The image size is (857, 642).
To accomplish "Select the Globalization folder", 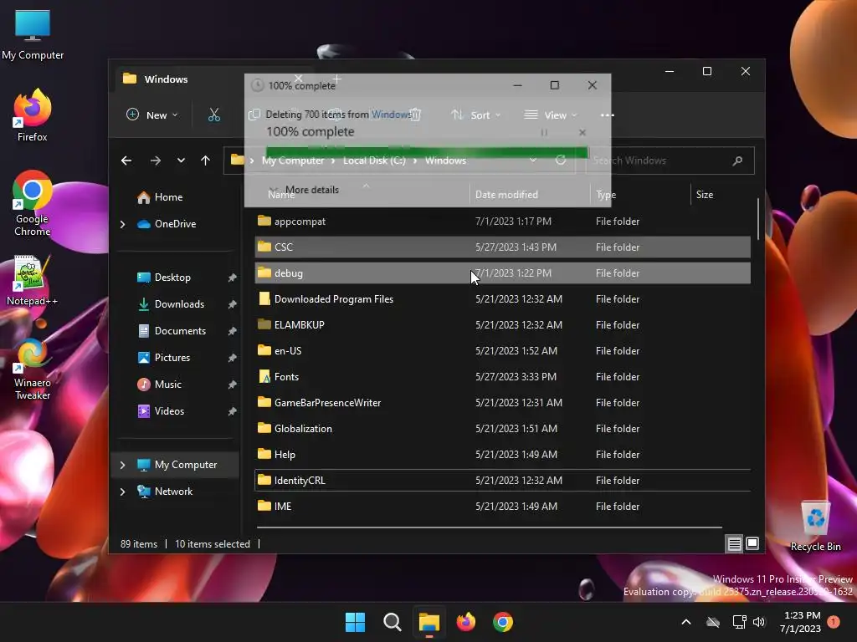I will coord(502,429).
